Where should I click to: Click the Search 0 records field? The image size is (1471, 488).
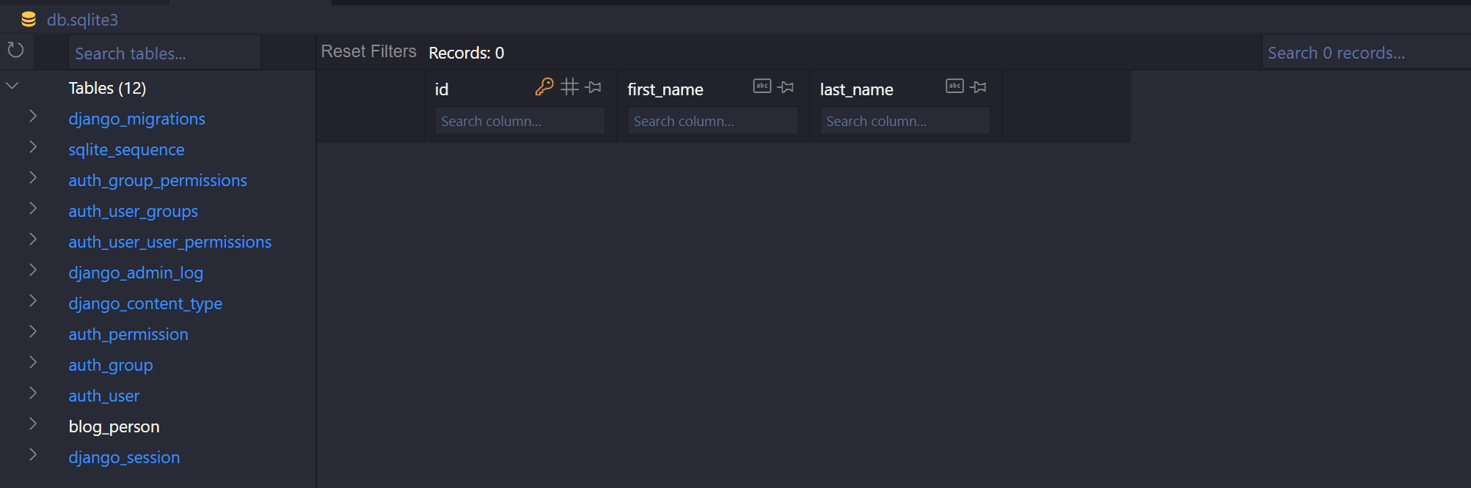[1366, 53]
